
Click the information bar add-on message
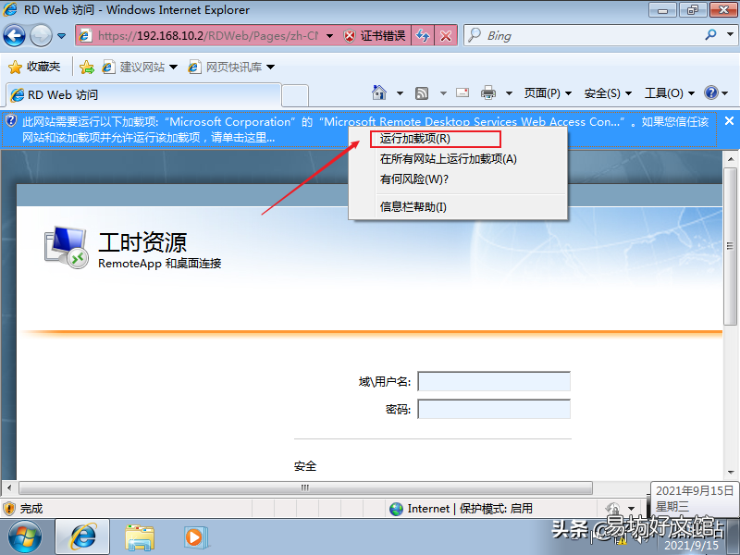click(x=364, y=129)
